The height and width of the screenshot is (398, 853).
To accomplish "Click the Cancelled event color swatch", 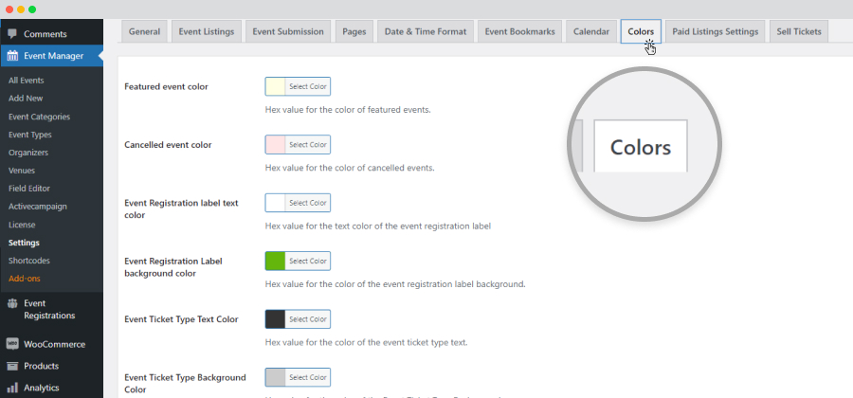I will tap(275, 145).
